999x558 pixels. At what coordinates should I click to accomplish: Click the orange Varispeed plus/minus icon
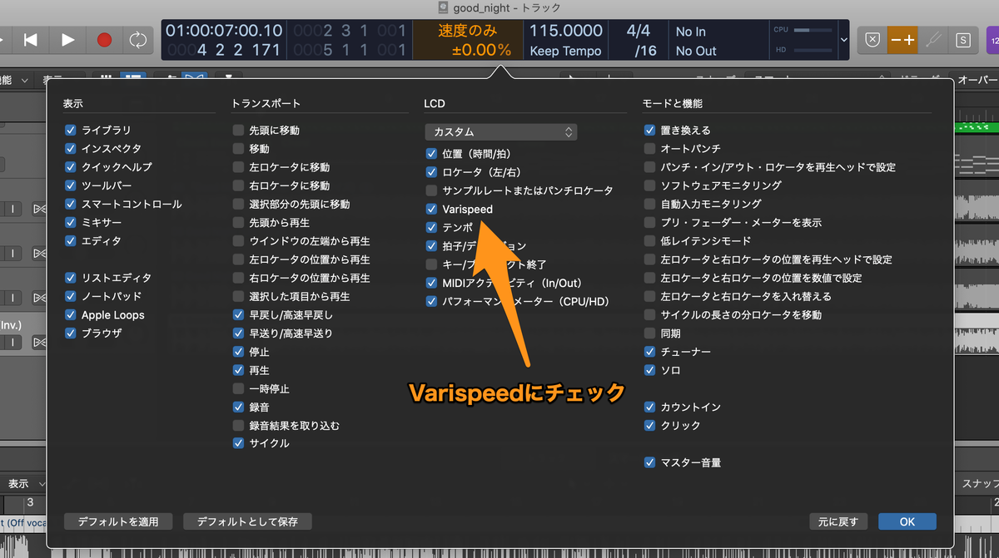(x=902, y=39)
